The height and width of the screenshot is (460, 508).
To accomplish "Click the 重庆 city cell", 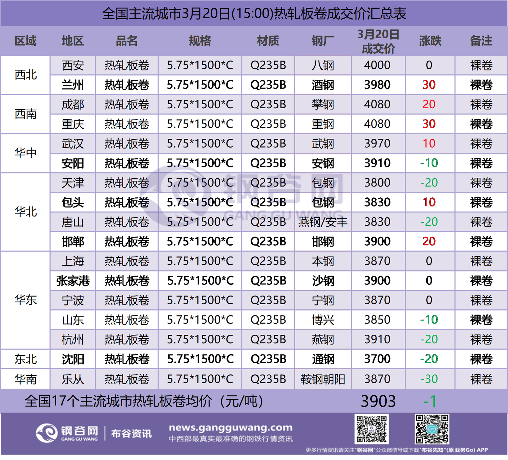I will pos(73,124).
